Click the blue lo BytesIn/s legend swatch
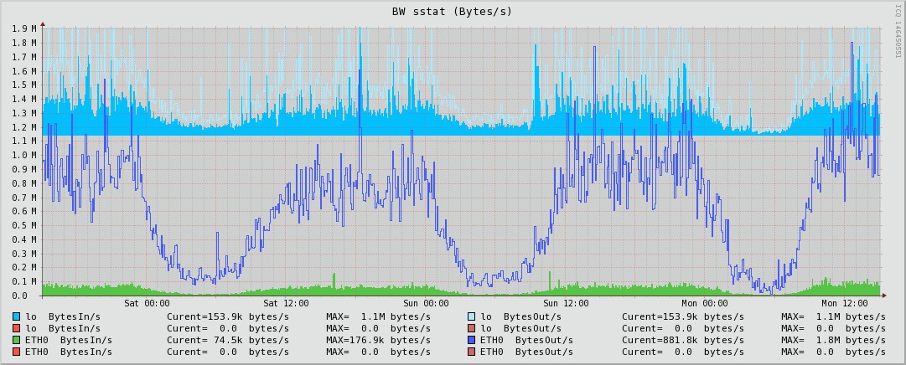This screenshot has height=365, width=906. pos(16,317)
